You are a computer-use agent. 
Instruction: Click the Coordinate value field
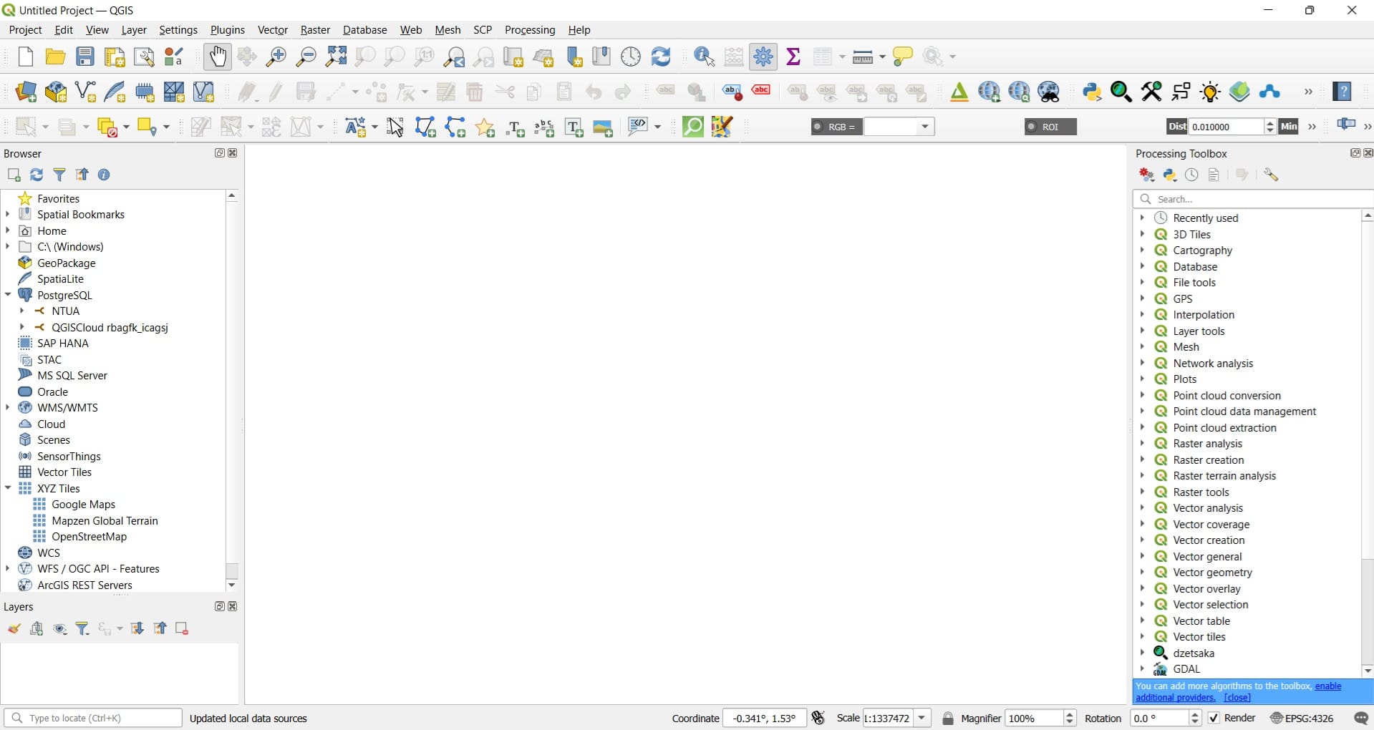(765, 718)
